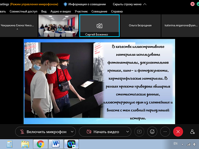Open the Совещание menu

tap(99, 11)
